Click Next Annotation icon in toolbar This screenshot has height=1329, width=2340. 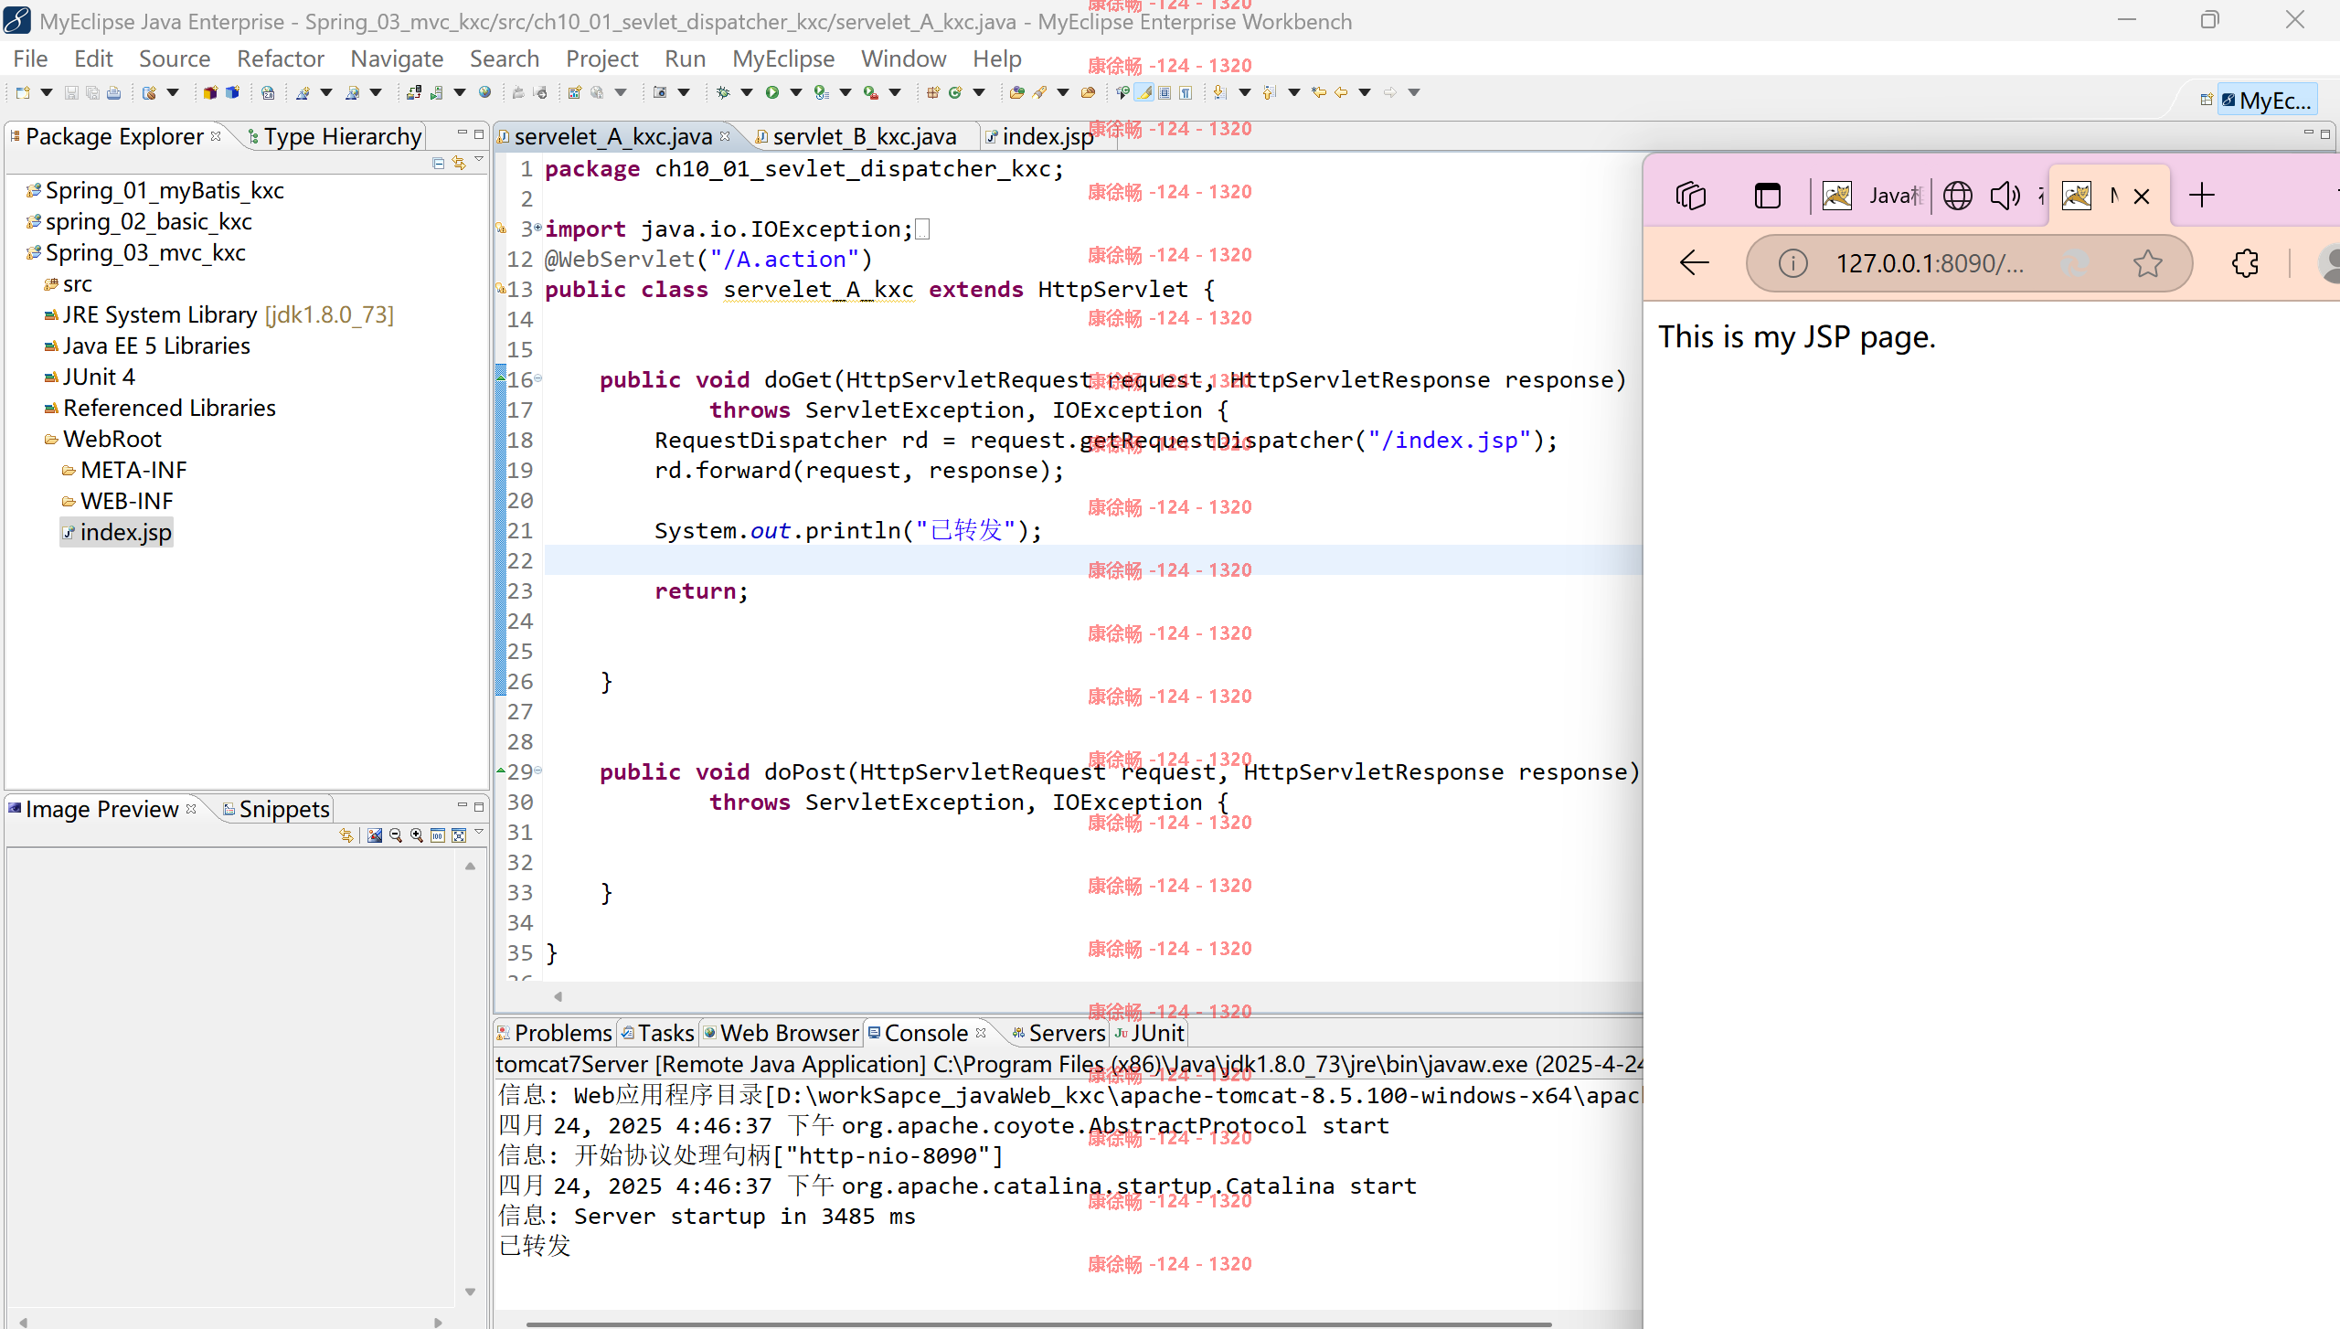click(1220, 92)
